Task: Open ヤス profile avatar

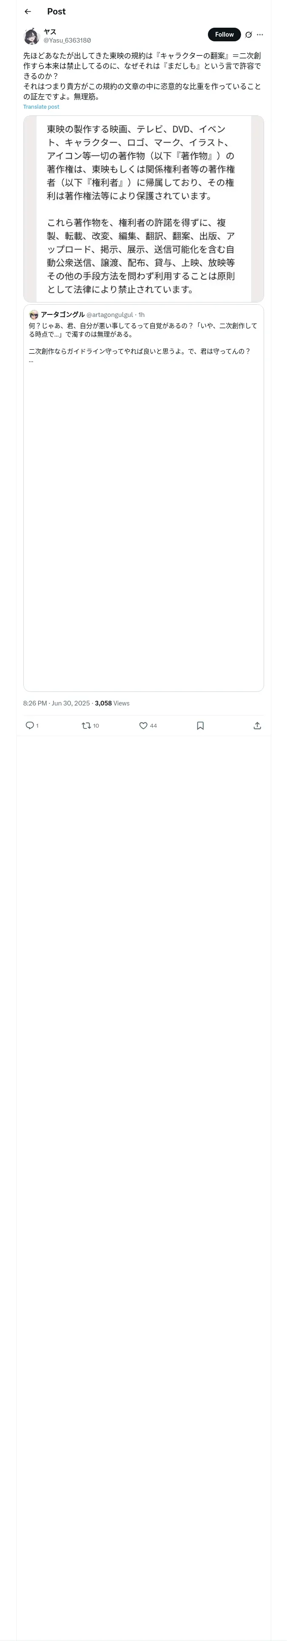Action: [31, 36]
